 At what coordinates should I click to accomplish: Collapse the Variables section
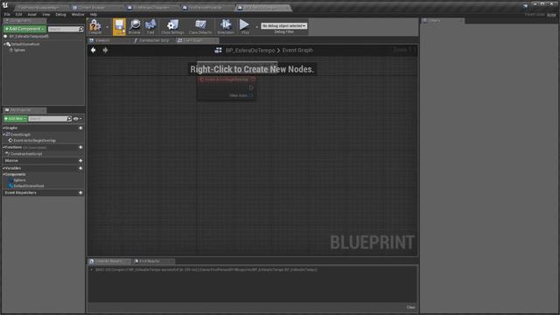click(3, 168)
